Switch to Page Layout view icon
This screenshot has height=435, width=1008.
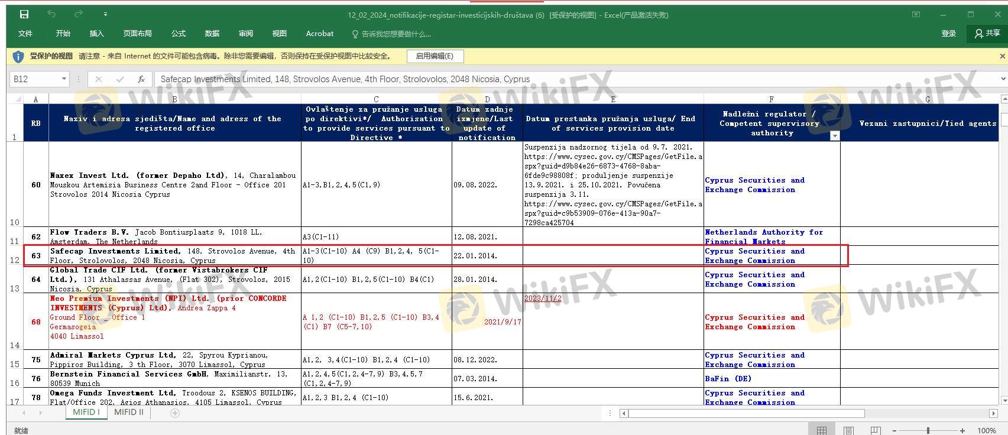[848, 430]
